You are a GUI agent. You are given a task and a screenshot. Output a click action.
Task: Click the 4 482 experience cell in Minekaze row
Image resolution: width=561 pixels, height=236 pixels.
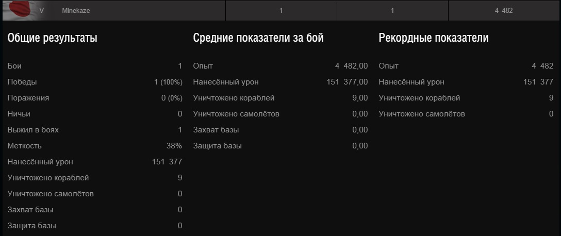[504, 11]
